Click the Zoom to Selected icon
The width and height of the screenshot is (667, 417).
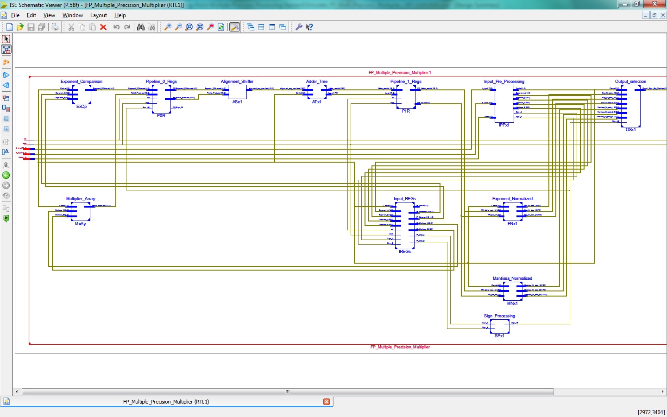click(200, 27)
